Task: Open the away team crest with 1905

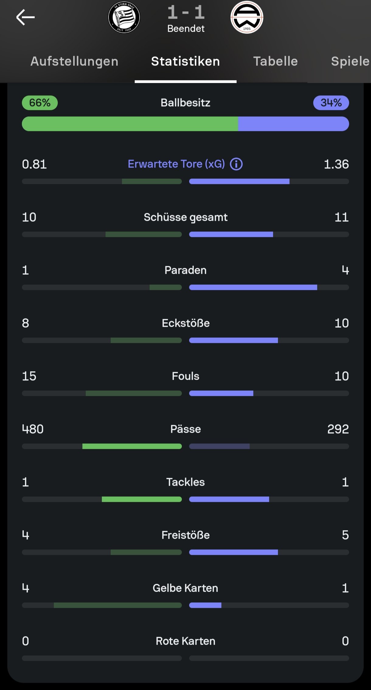Action: (247, 17)
